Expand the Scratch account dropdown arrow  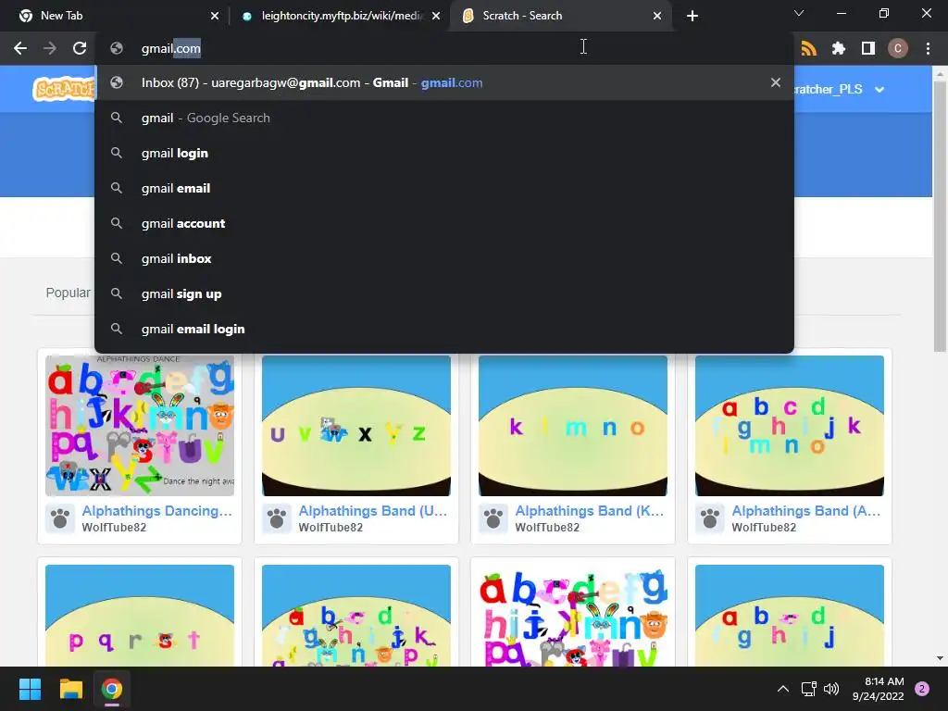point(879,90)
